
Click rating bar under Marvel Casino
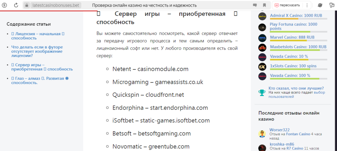click(299, 41)
